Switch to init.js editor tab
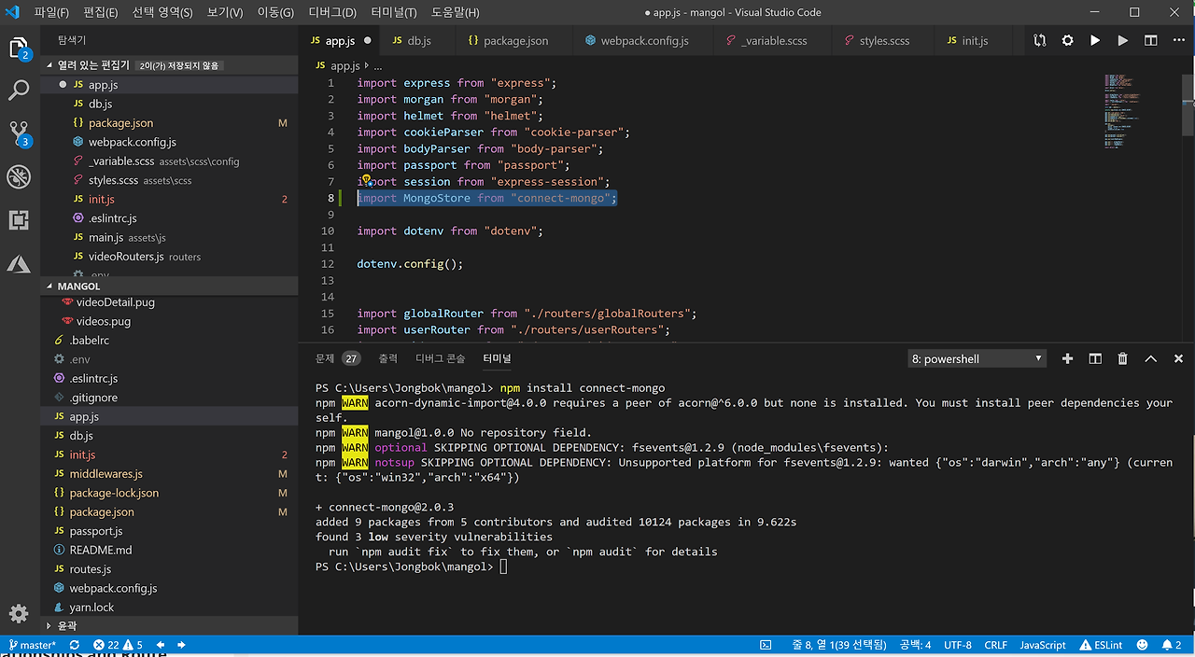The width and height of the screenshot is (1195, 657). [x=975, y=41]
